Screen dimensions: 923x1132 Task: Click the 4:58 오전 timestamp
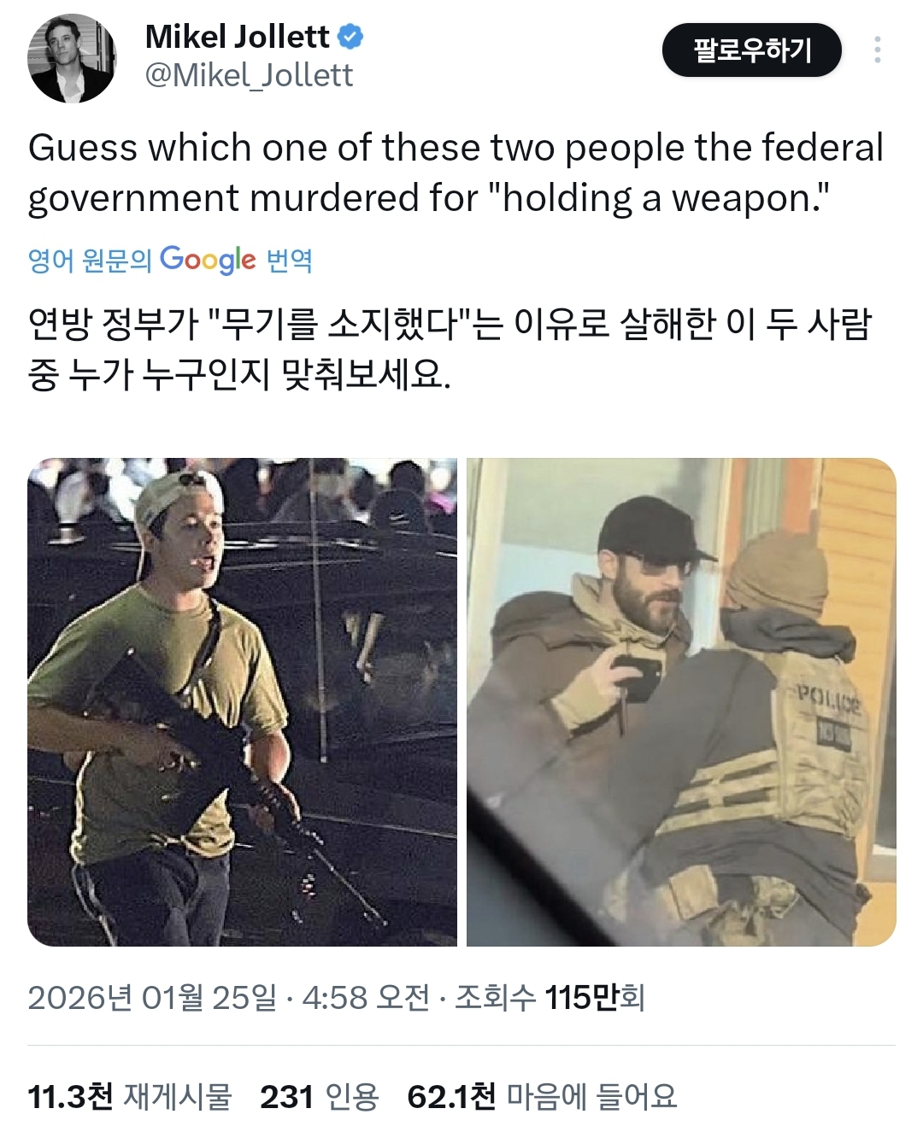[x=366, y=997]
